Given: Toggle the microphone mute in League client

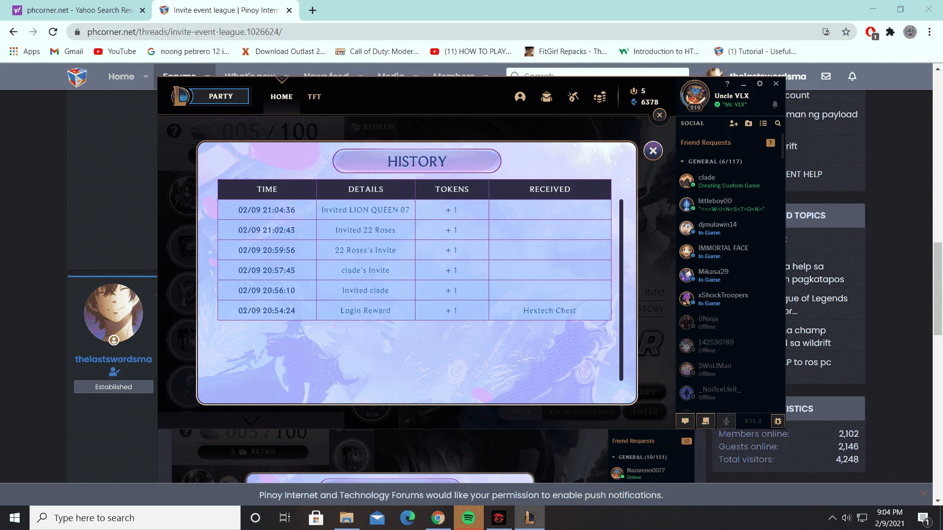Looking at the screenshot, I should tap(726, 421).
